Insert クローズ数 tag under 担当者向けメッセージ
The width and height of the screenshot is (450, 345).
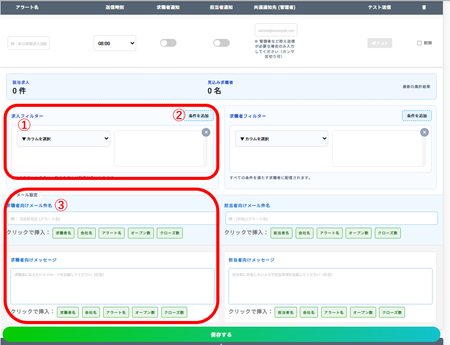pos(392,312)
